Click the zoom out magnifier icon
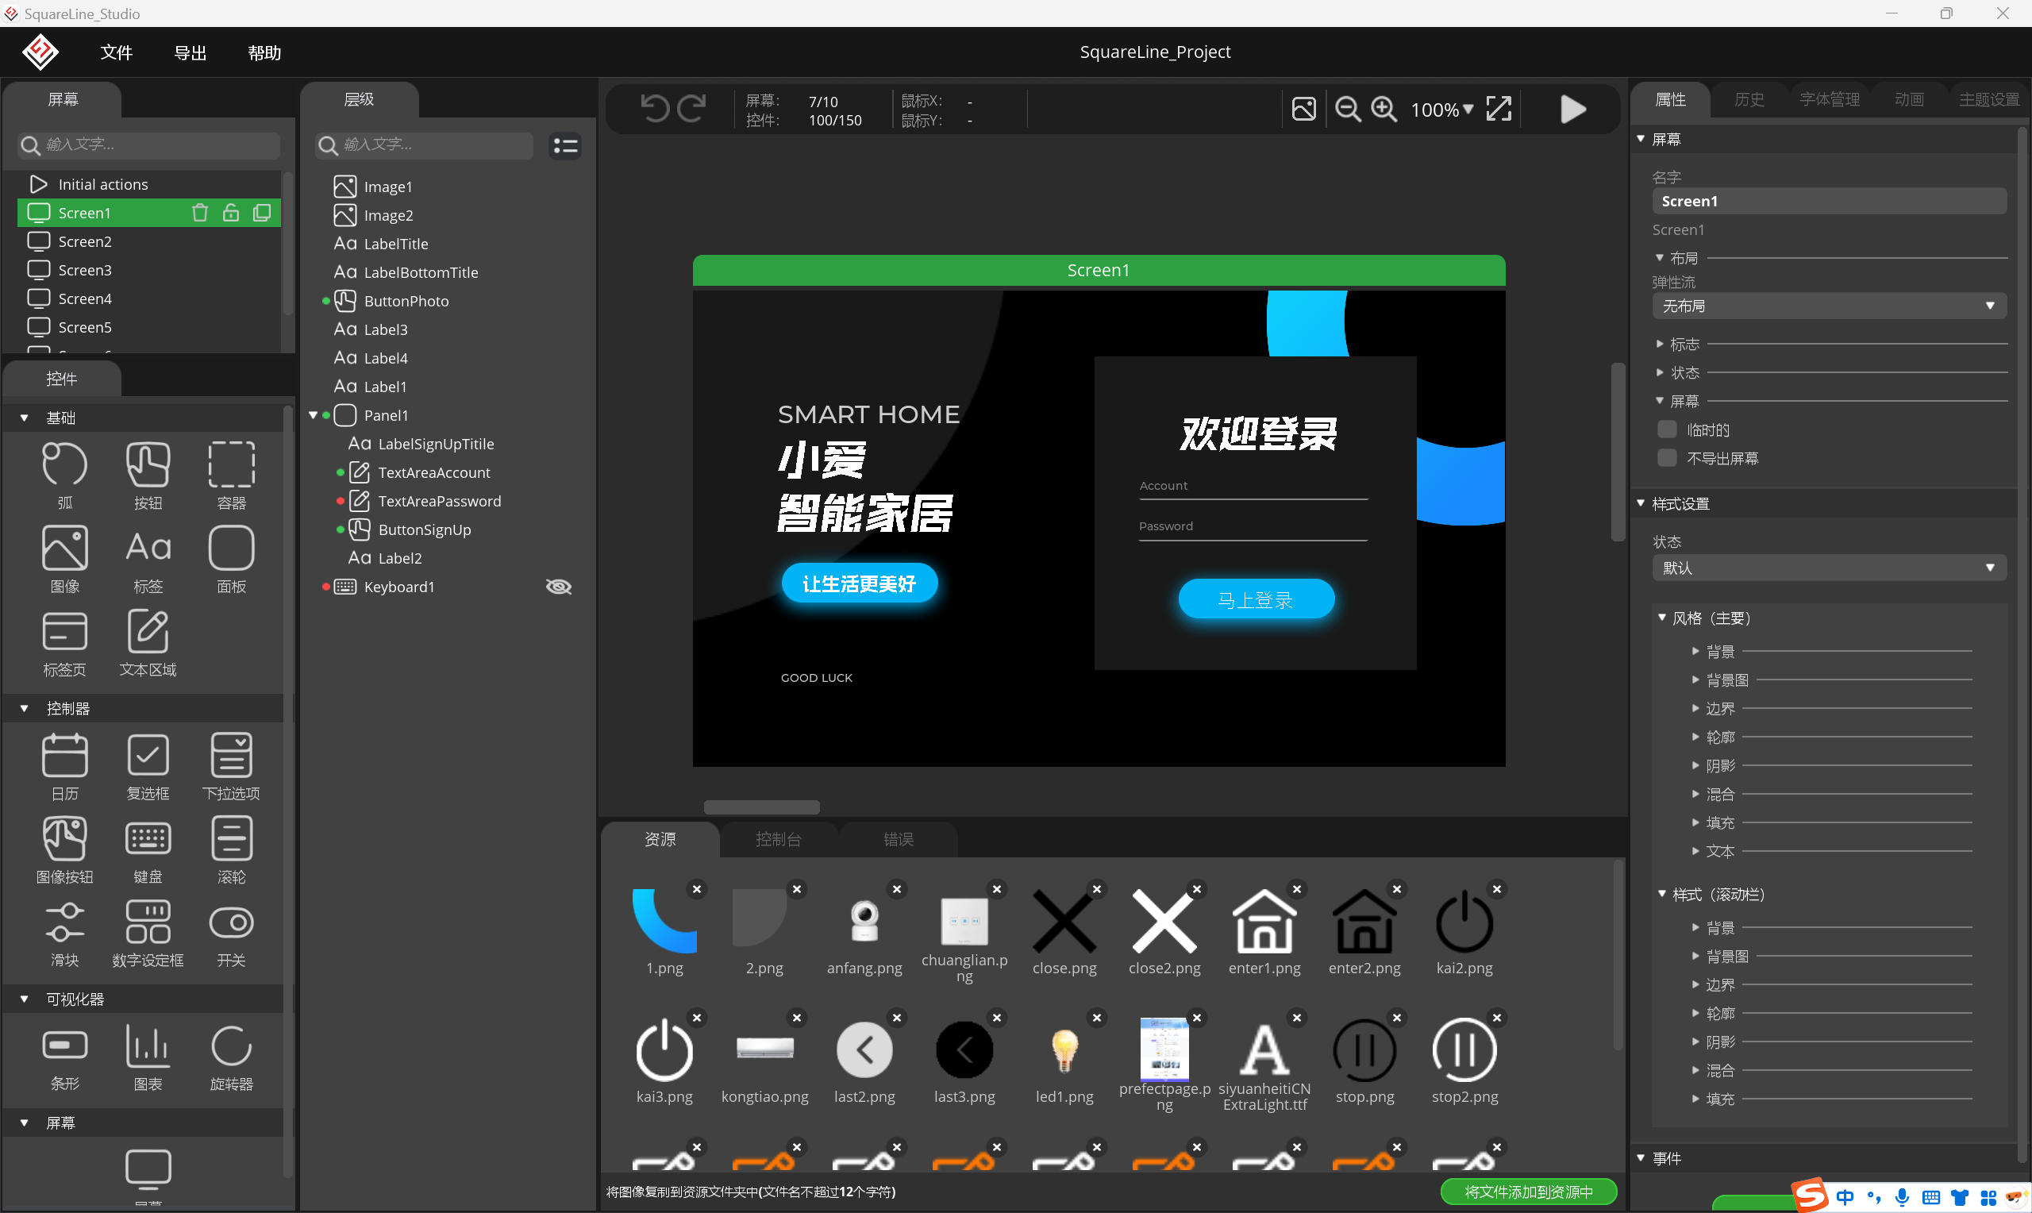Viewport: 2032px width, 1213px height. tap(1347, 109)
